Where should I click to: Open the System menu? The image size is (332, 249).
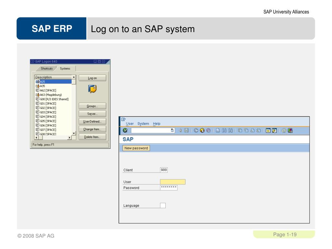143,124
